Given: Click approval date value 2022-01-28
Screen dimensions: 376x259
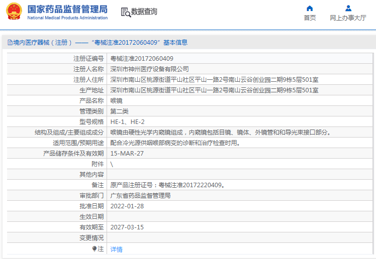Looking at the screenshot, I should [x=127, y=206].
